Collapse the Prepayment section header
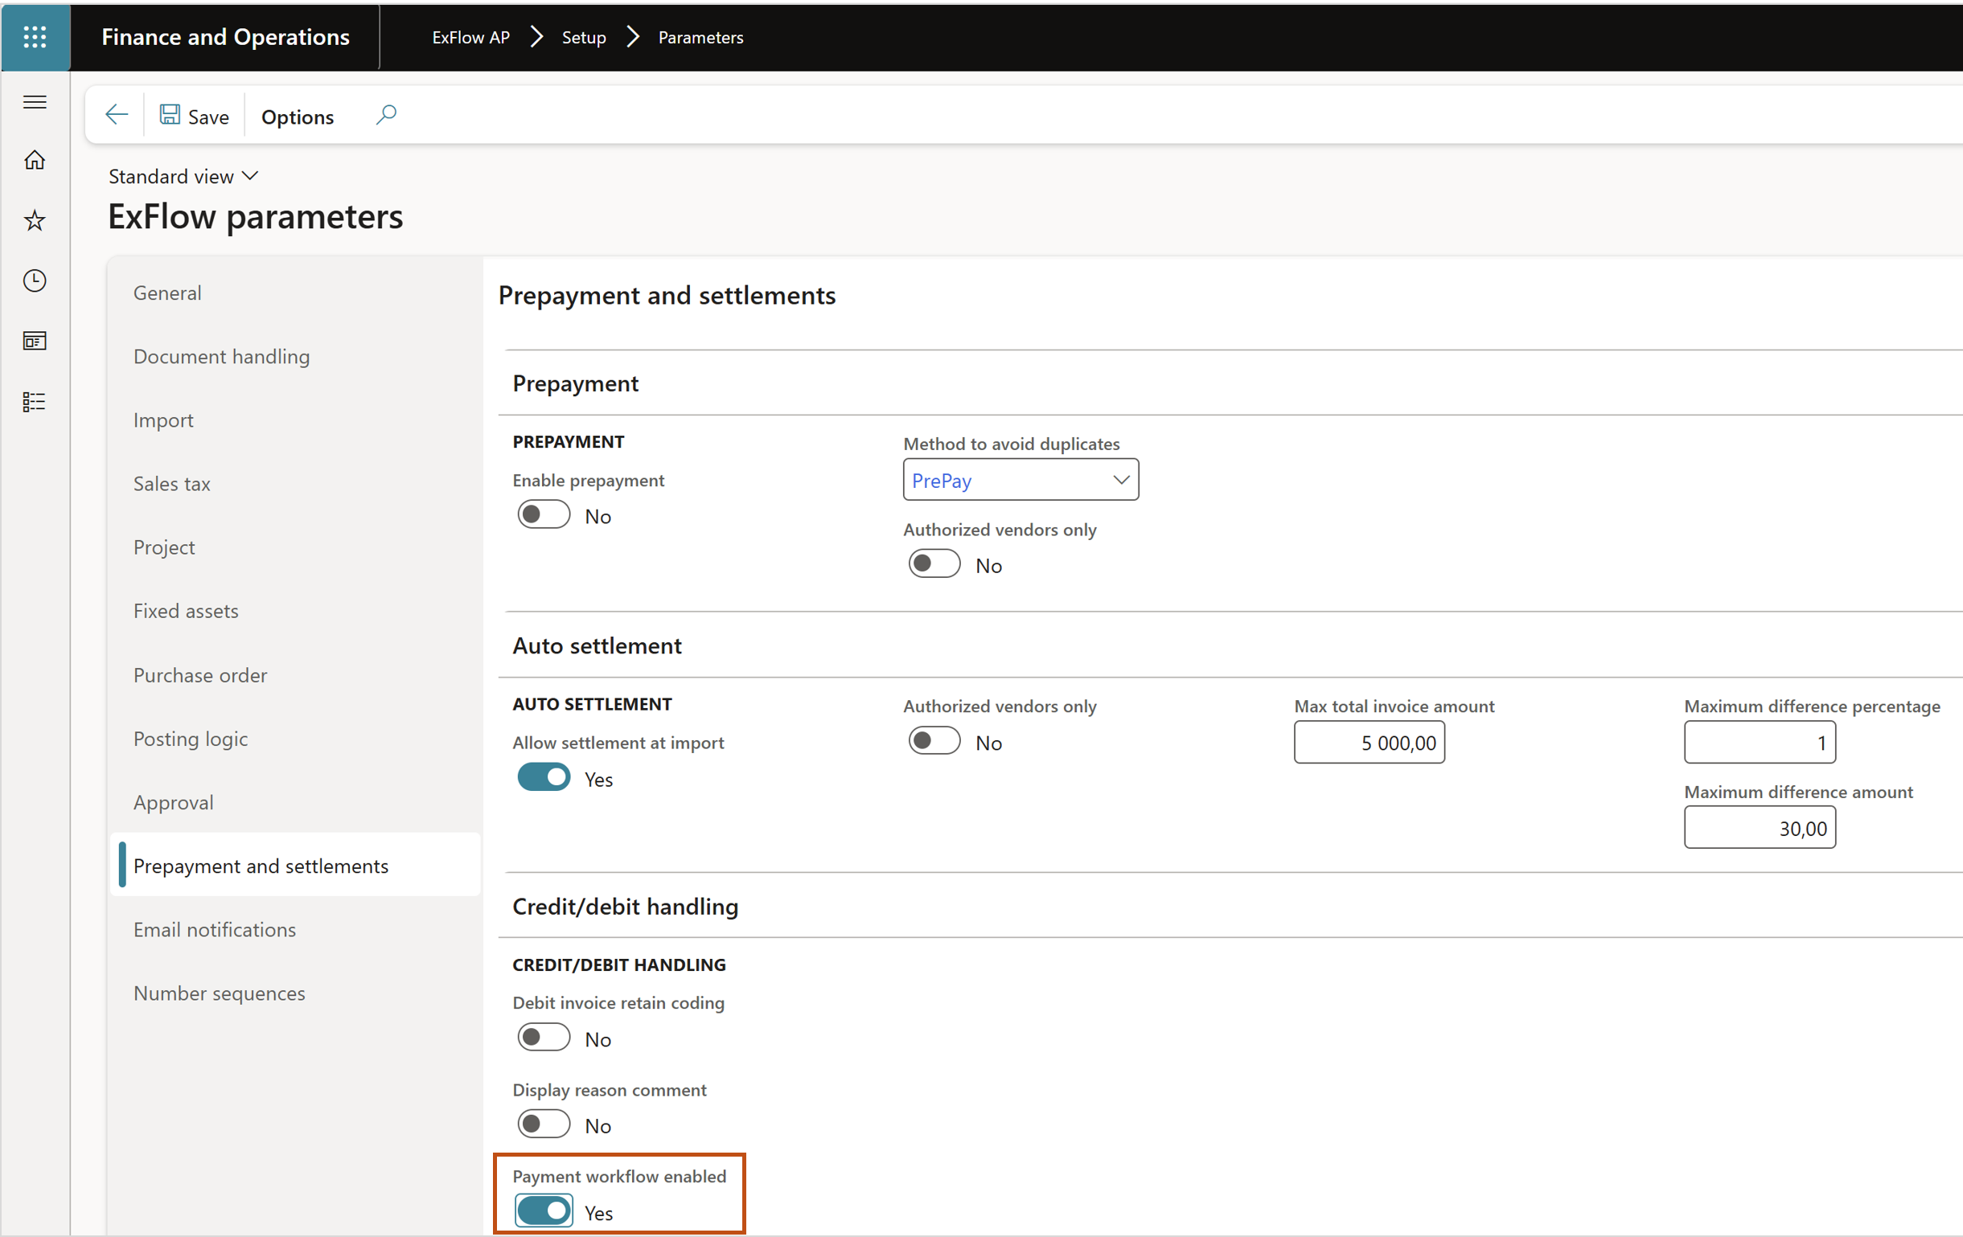The height and width of the screenshot is (1237, 1963). tap(576, 383)
